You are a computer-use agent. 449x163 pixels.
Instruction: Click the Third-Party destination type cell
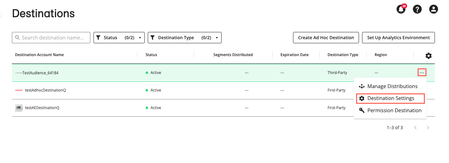coord(337,73)
